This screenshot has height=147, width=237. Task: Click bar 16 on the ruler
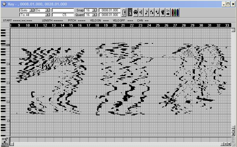point(80,25)
